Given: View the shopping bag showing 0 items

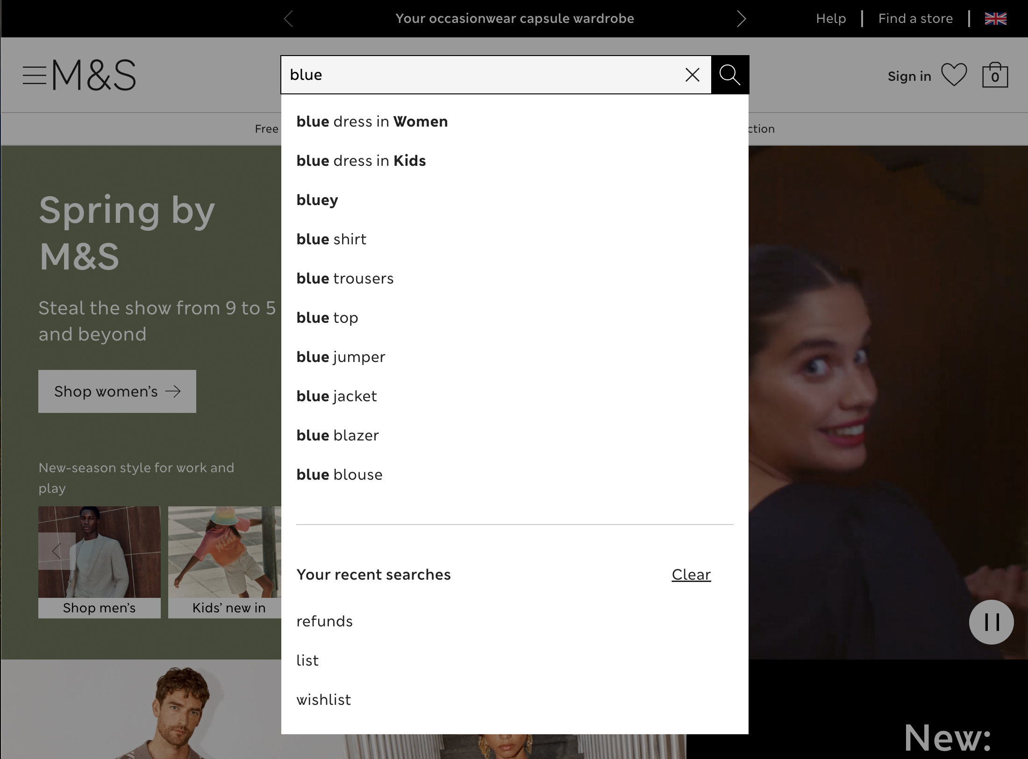Looking at the screenshot, I should click(x=995, y=75).
